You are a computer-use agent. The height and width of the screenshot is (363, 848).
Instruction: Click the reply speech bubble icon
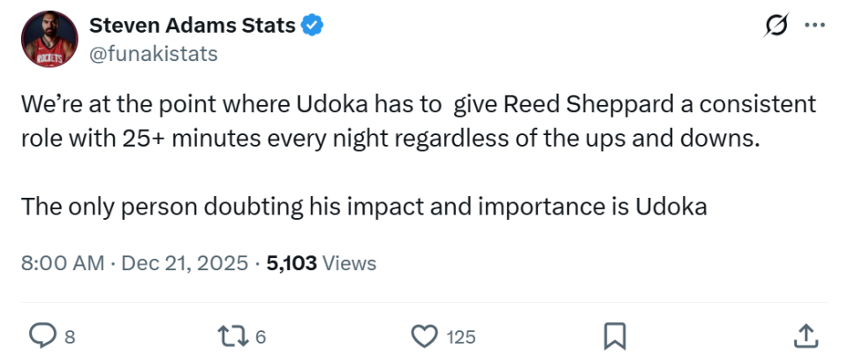pyautogui.click(x=42, y=336)
